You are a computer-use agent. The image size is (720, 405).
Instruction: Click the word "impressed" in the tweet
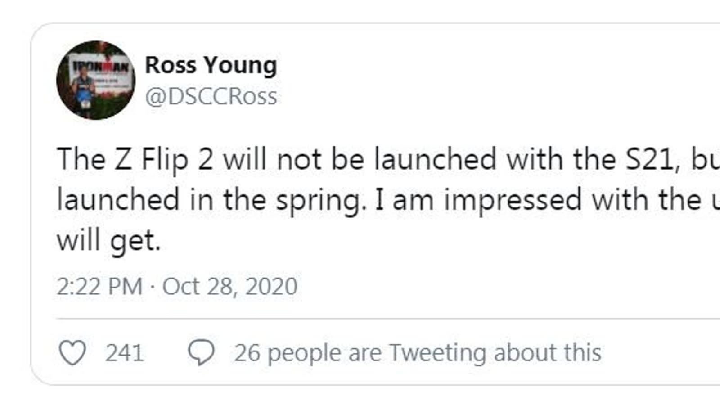tap(513, 200)
